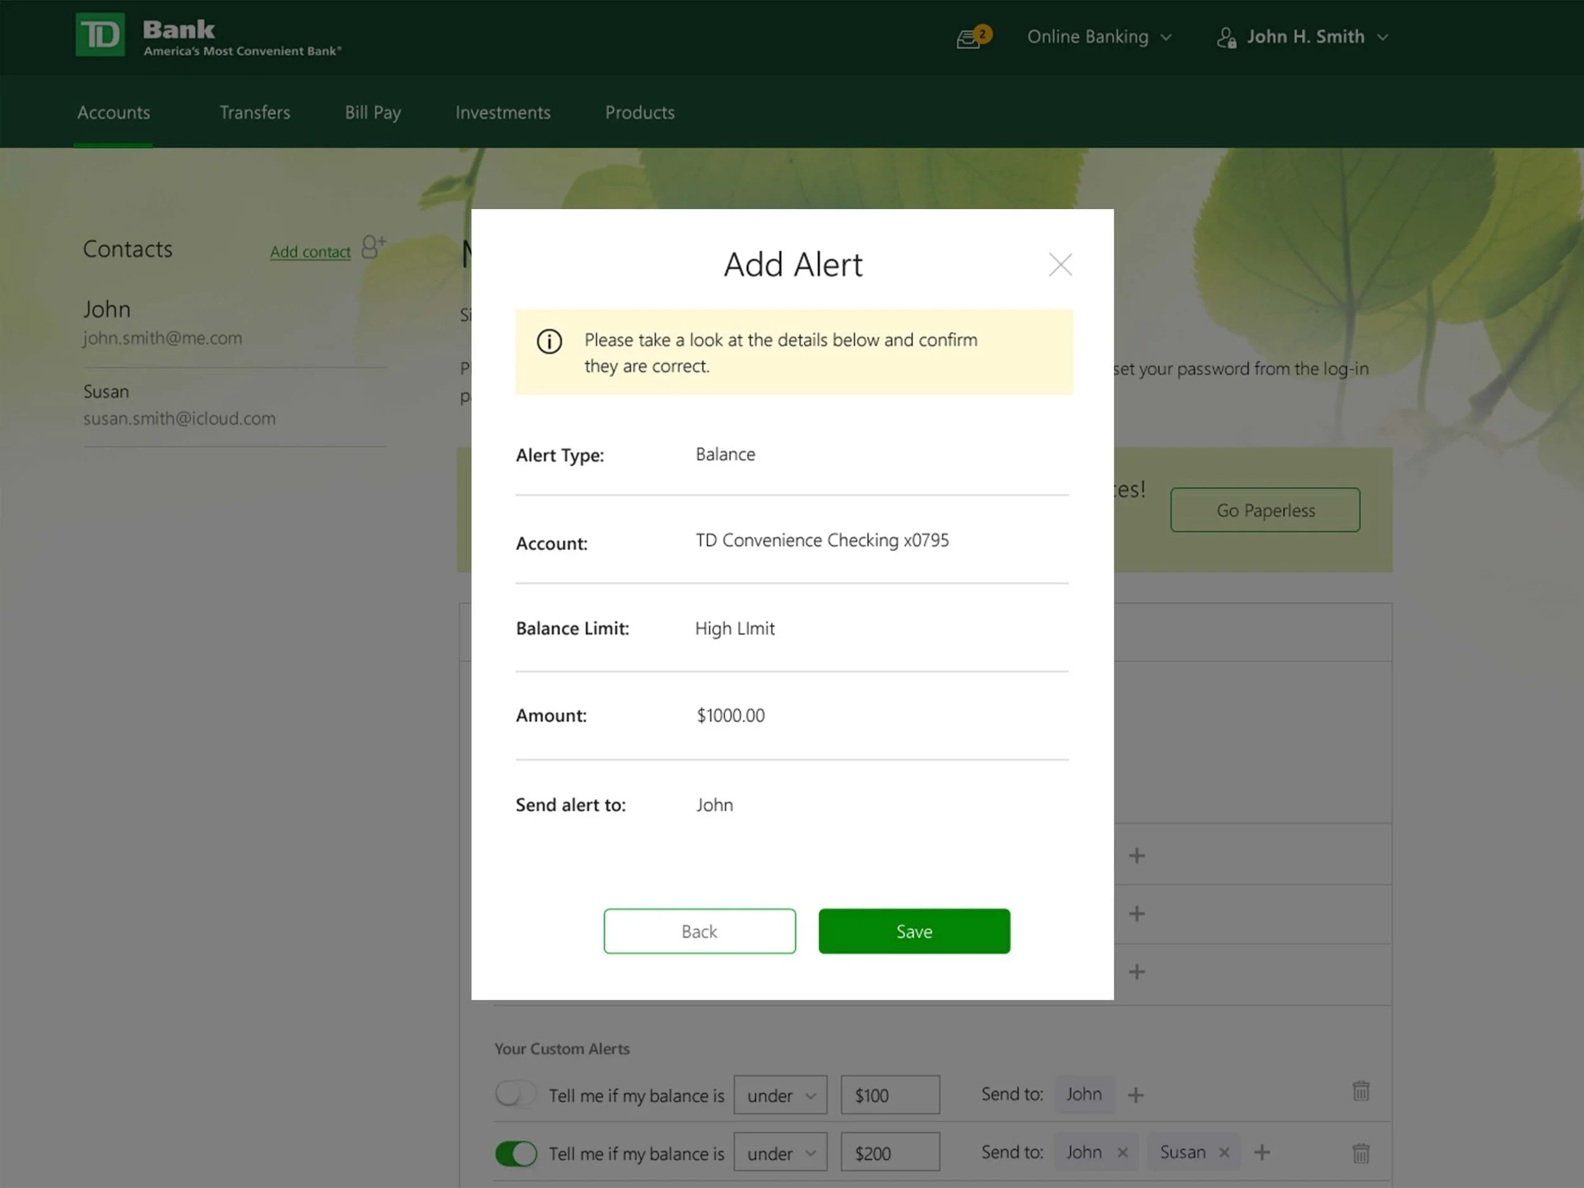Open the 'under' dropdown for the $100 alert
The height and width of the screenshot is (1188, 1584).
tap(780, 1095)
